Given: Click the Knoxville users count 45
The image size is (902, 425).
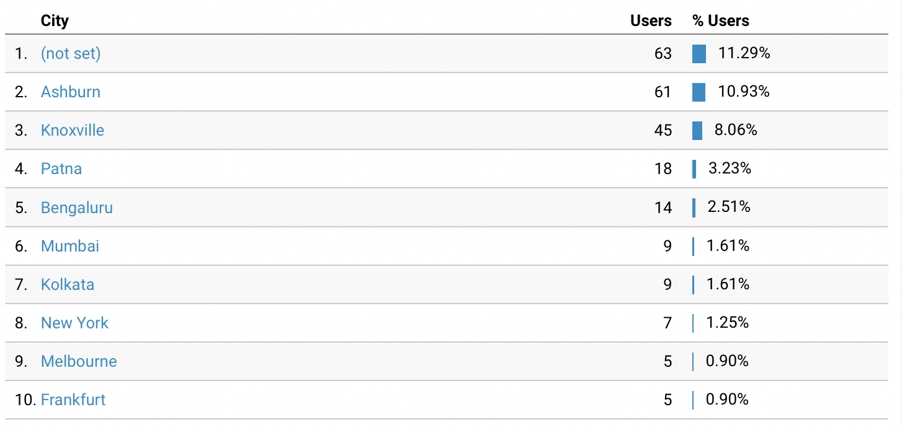Looking at the screenshot, I should pyautogui.click(x=663, y=131).
